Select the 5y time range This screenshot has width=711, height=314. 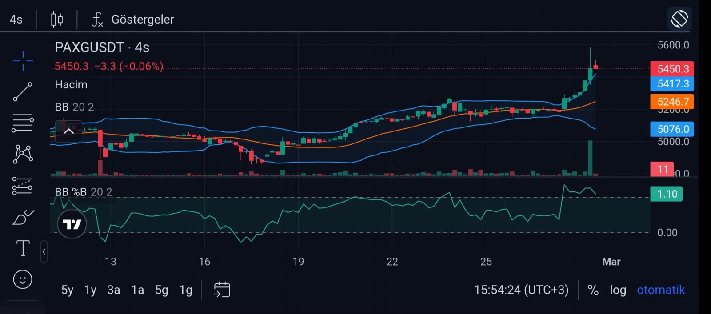(67, 290)
